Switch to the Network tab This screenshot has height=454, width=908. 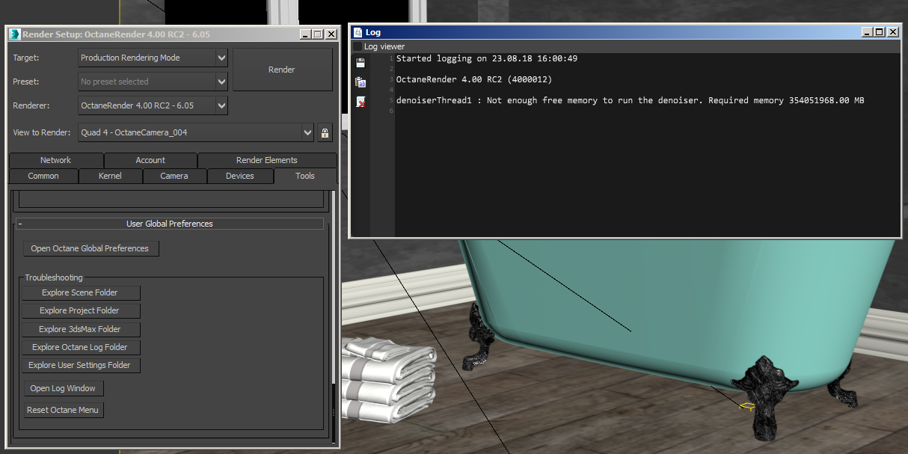coord(55,160)
